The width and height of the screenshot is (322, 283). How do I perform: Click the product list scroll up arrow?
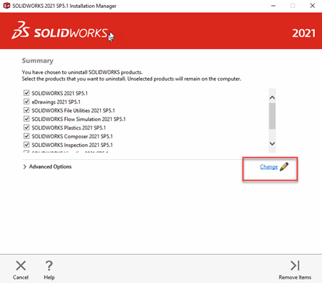[272, 97]
